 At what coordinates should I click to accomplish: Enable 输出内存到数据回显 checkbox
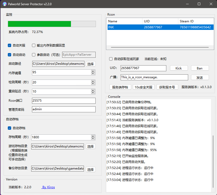pos(34,45)
